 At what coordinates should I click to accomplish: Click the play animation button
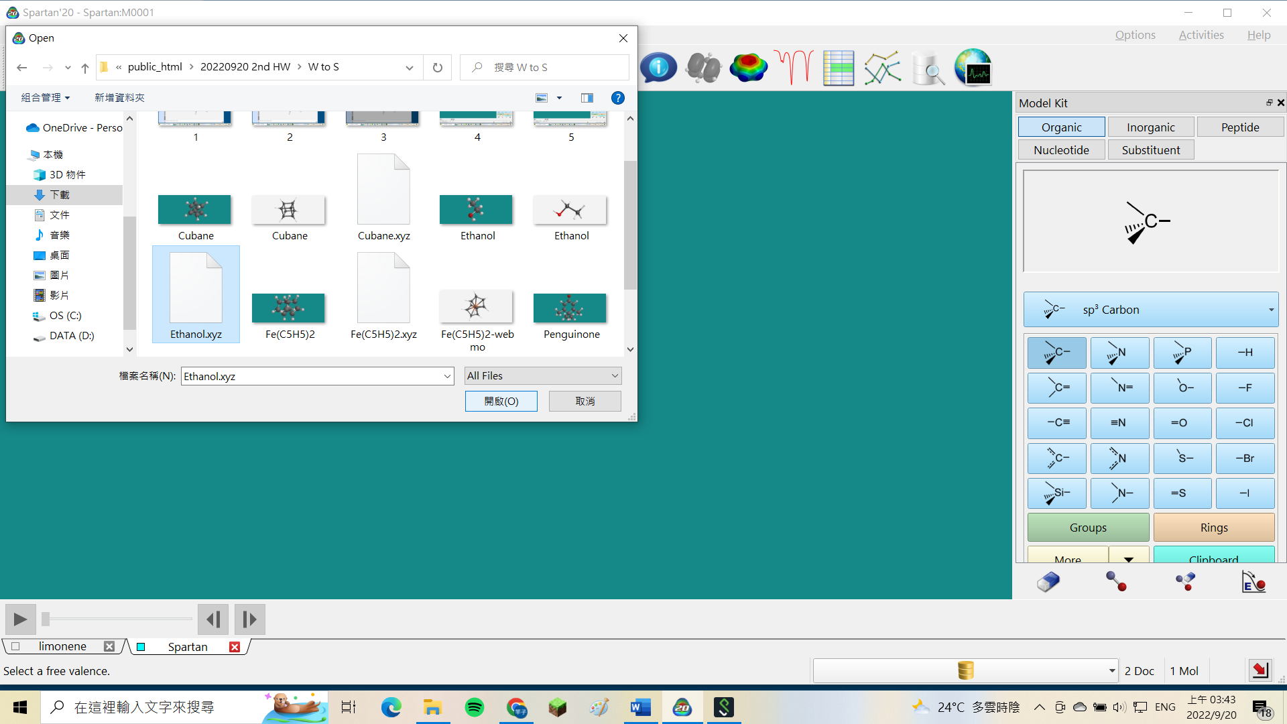(21, 619)
